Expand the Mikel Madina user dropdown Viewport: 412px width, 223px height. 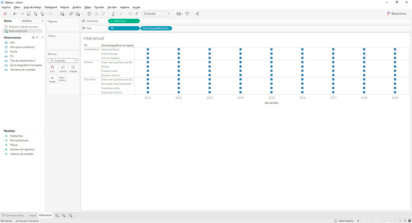358,221
